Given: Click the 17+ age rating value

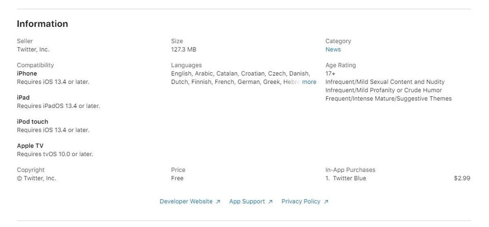Looking at the screenshot, I should pos(330,74).
